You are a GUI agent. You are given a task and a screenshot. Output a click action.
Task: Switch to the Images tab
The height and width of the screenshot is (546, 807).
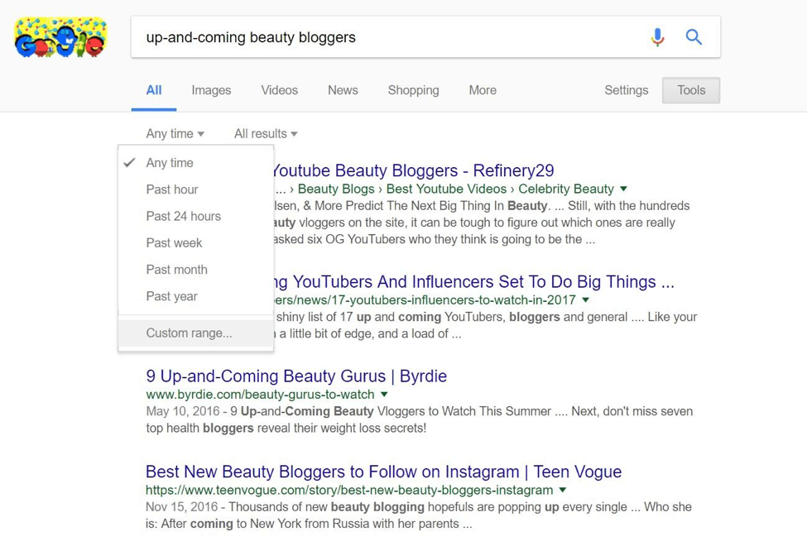click(211, 90)
